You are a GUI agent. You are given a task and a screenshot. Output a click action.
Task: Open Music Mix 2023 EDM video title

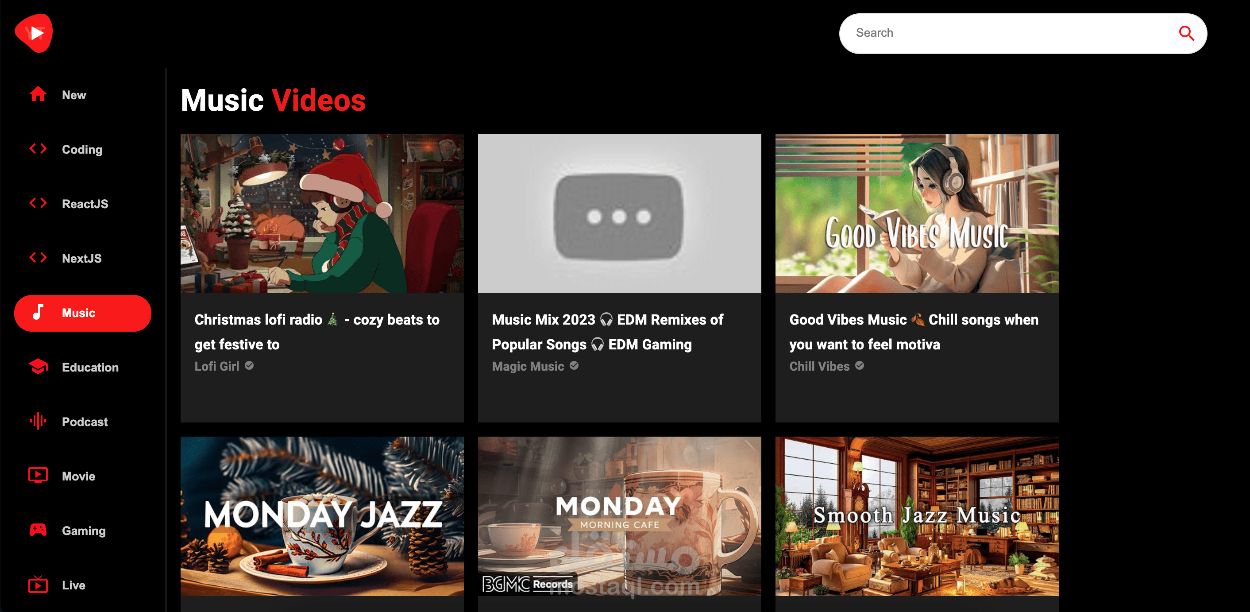point(608,332)
